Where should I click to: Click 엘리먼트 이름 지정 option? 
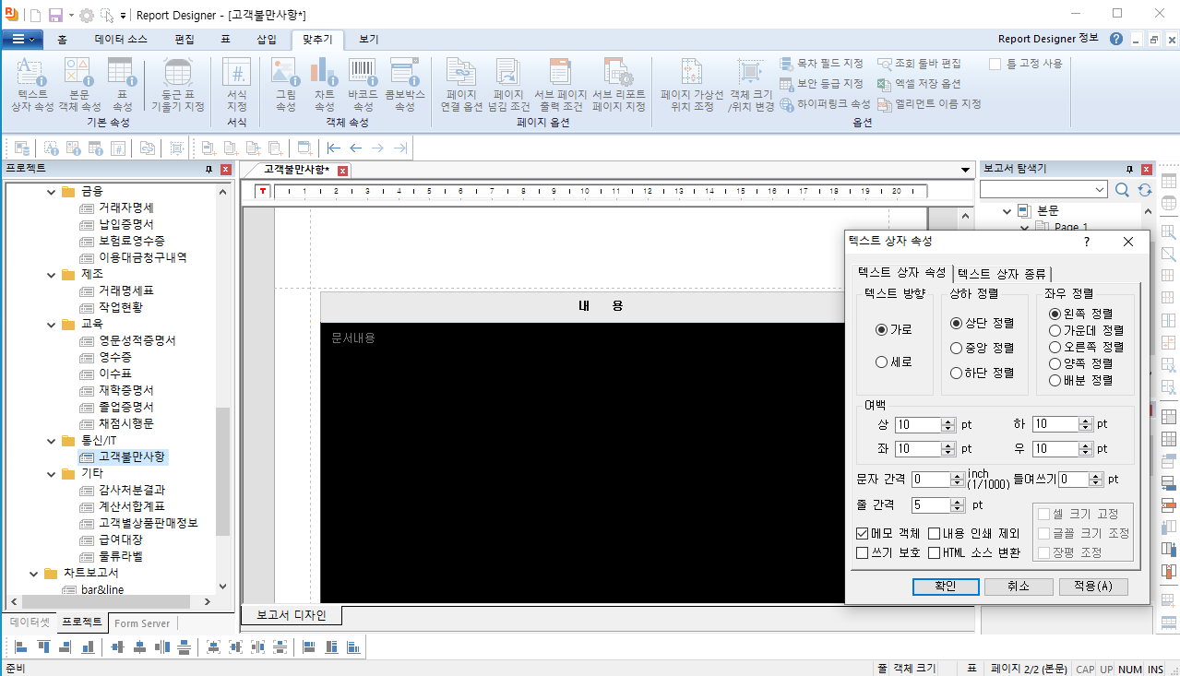pos(929,104)
